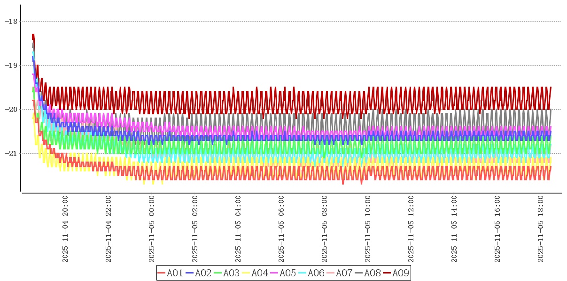Select the 2025-11-05 10:00 time tick label
Screen dimensions: 567x281
coord(368,229)
